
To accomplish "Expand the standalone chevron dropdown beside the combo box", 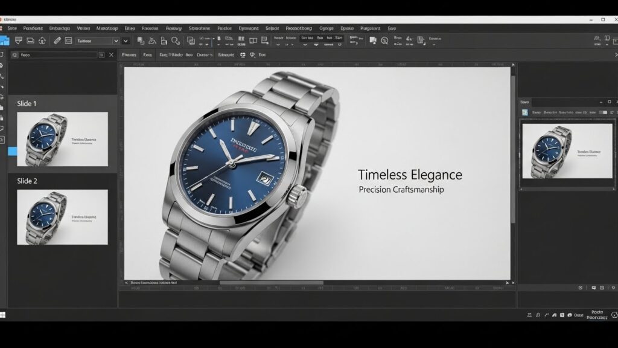I will pyautogui.click(x=126, y=40).
